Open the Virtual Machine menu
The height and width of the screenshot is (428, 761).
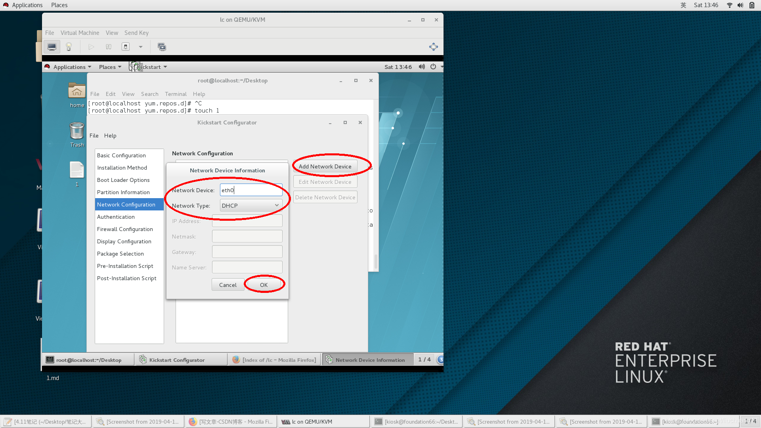(80, 33)
